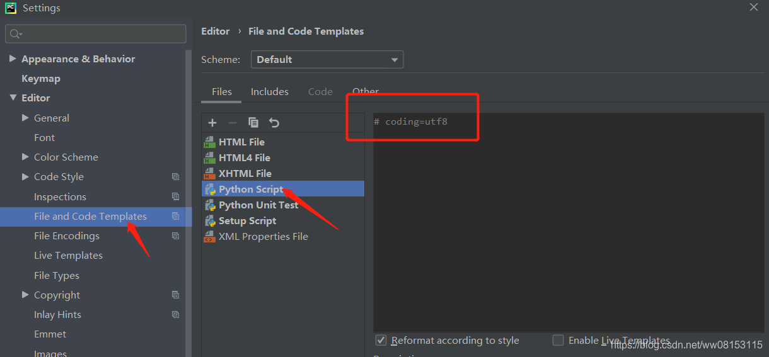
Task: Expand the Code Style subsection
Action: (25, 177)
